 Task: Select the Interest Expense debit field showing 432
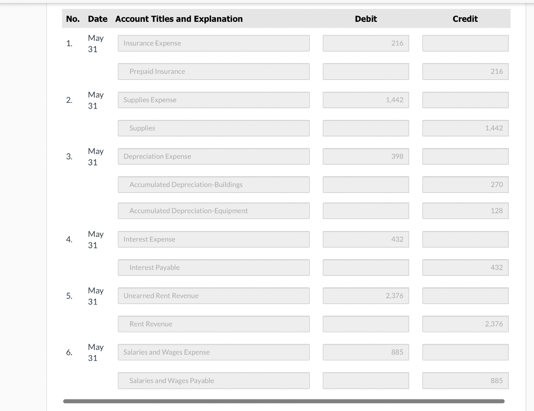tap(366, 239)
